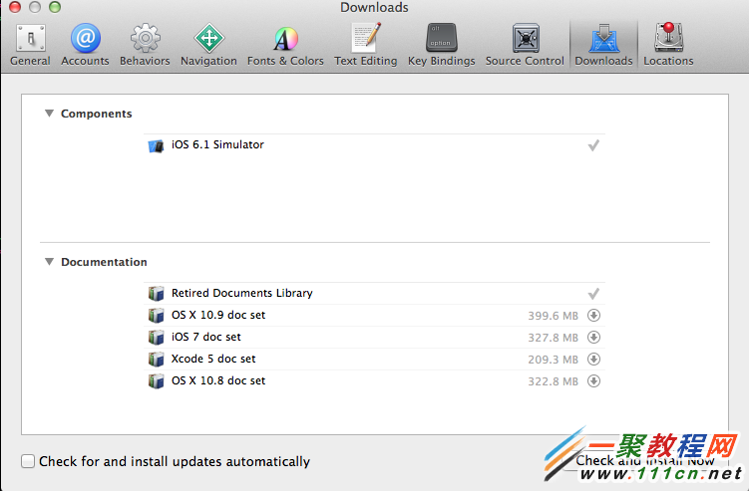Download the iOS 7 doc set
The height and width of the screenshot is (491, 749).
tap(593, 338)
